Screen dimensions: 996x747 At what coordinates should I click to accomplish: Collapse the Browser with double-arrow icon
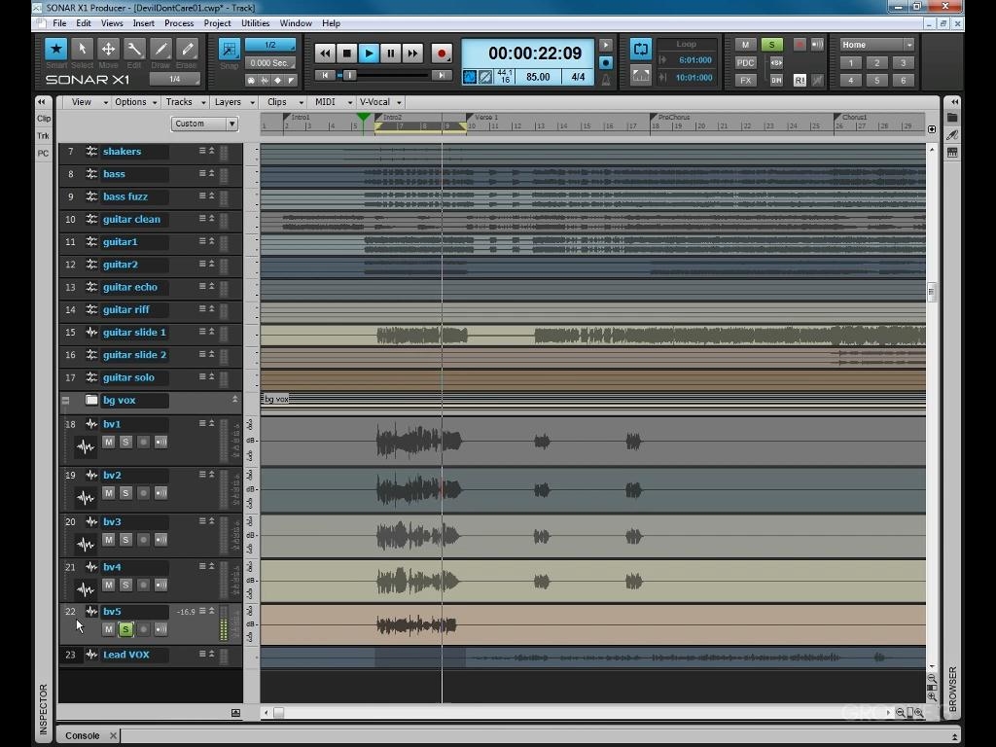point(954,101)
